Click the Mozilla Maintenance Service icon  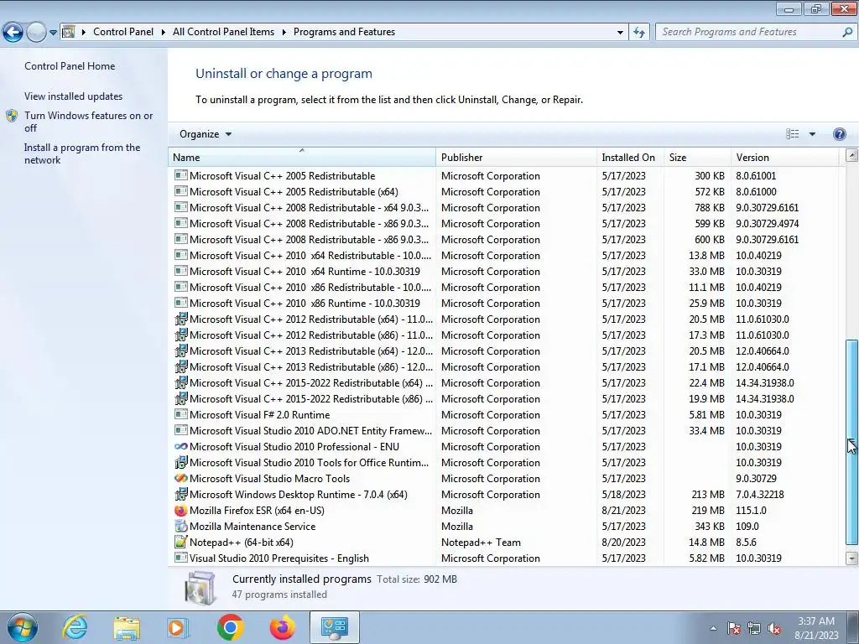click(x=181, y=527)
